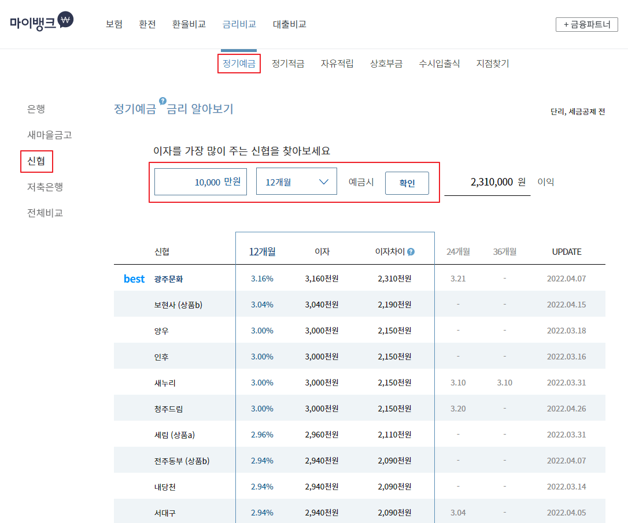628x523 pixels.
Task: Click the 인후 row name
Action: 161,357
